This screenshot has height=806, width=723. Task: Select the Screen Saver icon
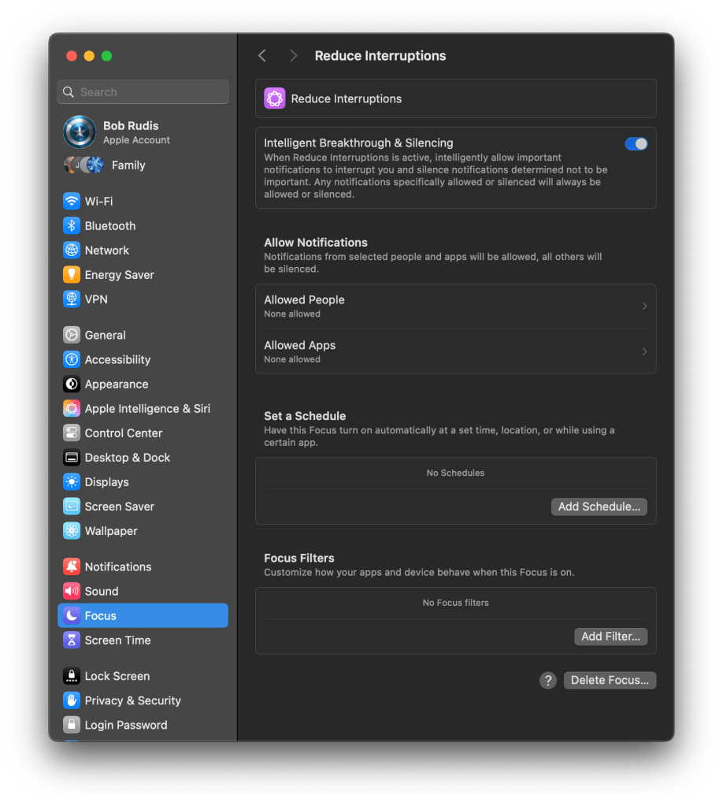tap(72, 507)
